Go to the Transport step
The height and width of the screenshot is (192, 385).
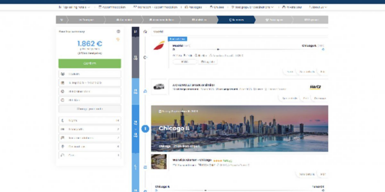86,20
